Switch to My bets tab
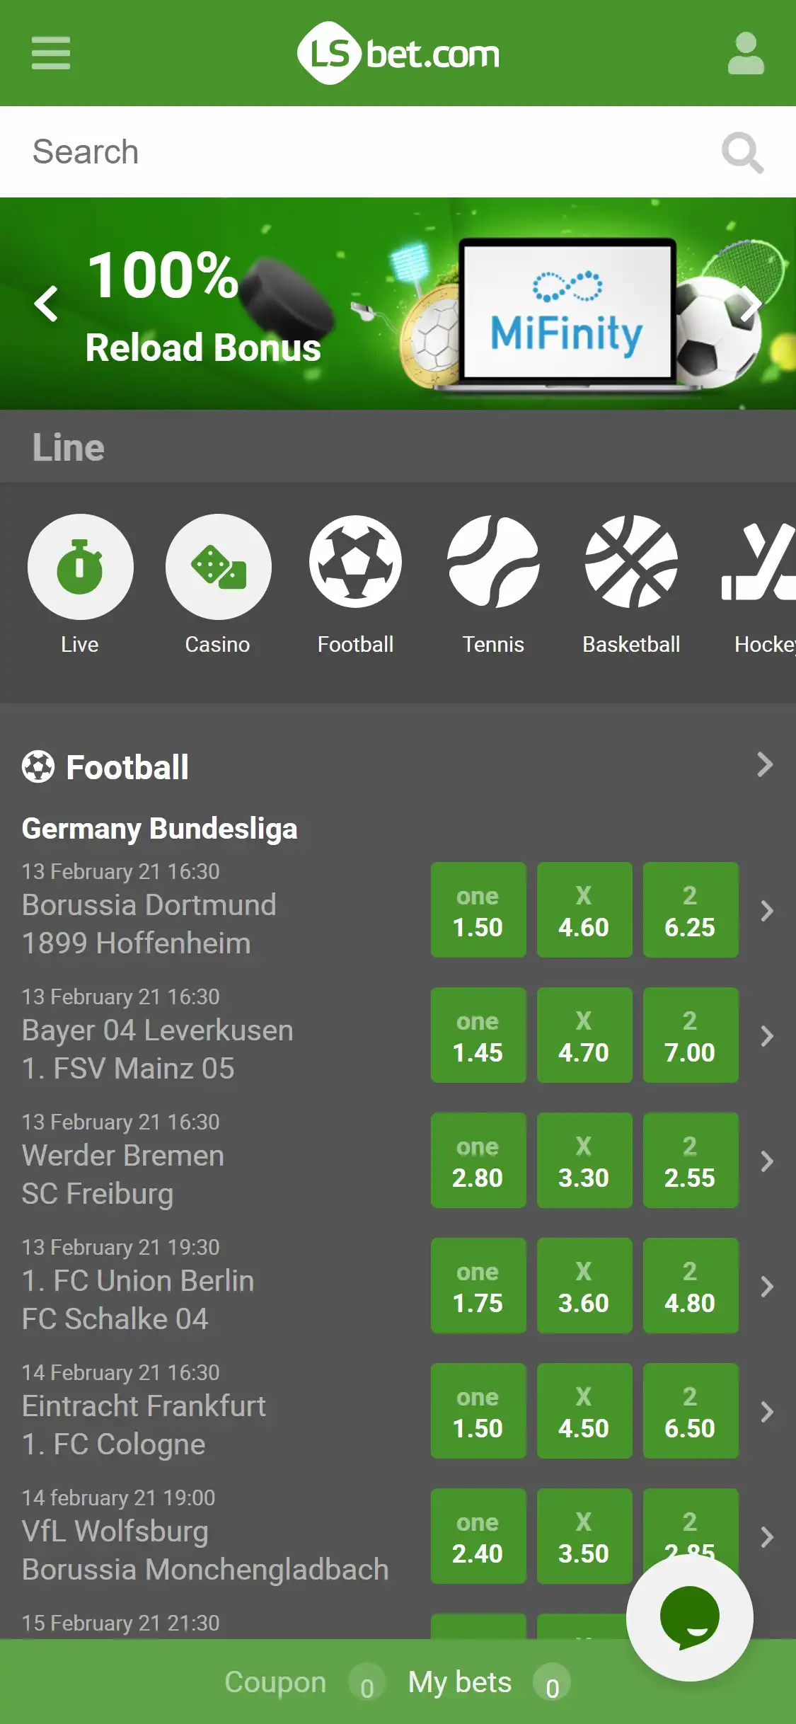 (460, 1682)
